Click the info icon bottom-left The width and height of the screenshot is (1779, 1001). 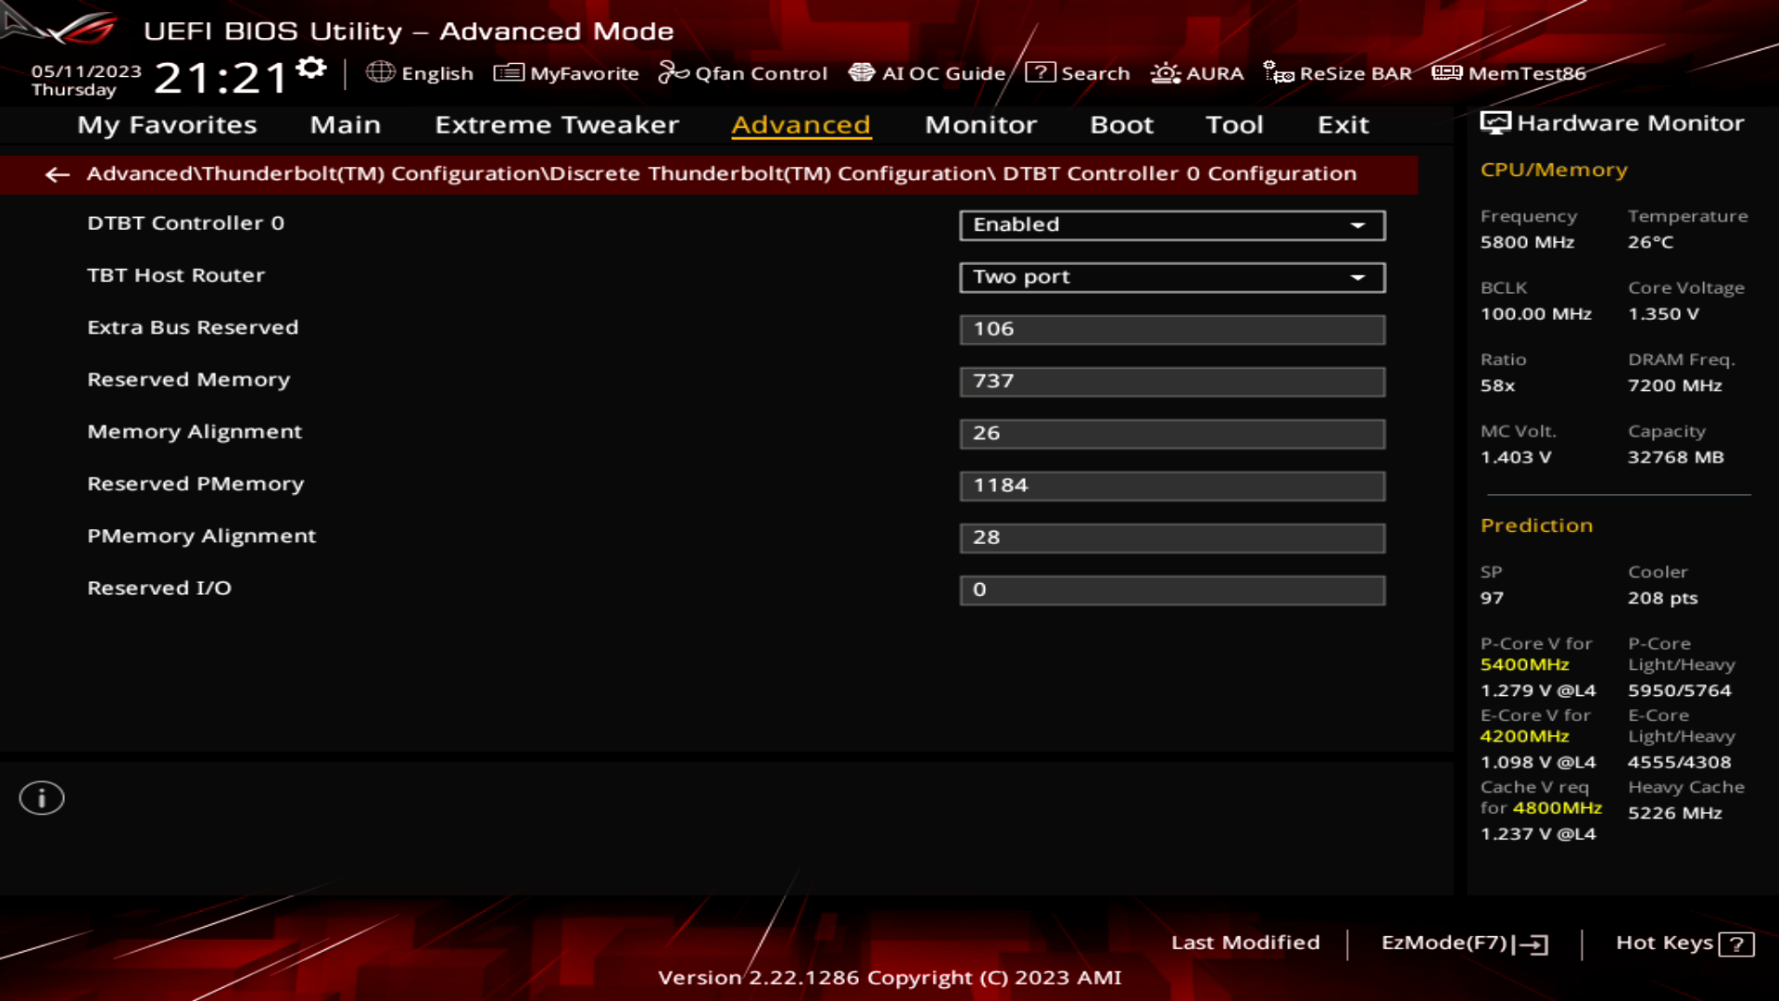42,798
